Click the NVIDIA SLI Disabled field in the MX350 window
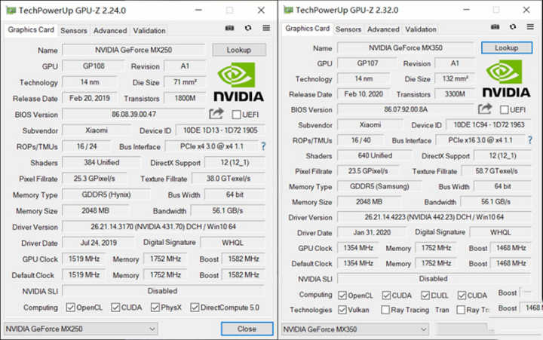This screenshot has width=543, height=340. (434, 278)
